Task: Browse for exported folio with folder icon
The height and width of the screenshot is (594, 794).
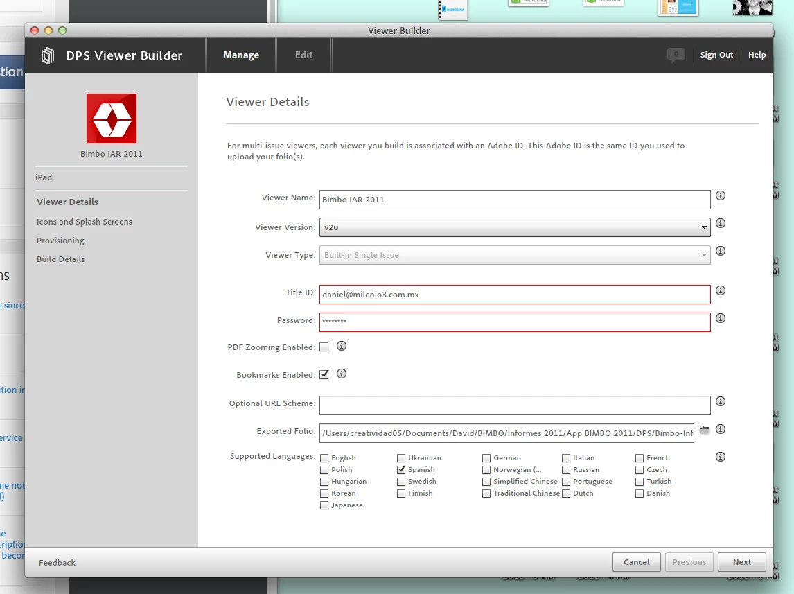Action: coord(705,430)
